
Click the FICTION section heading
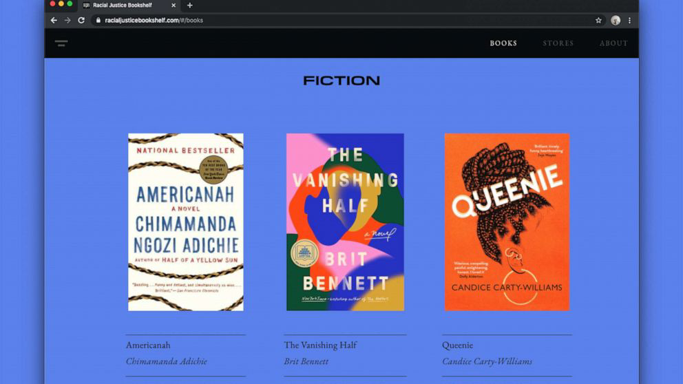tap(341, 81)
